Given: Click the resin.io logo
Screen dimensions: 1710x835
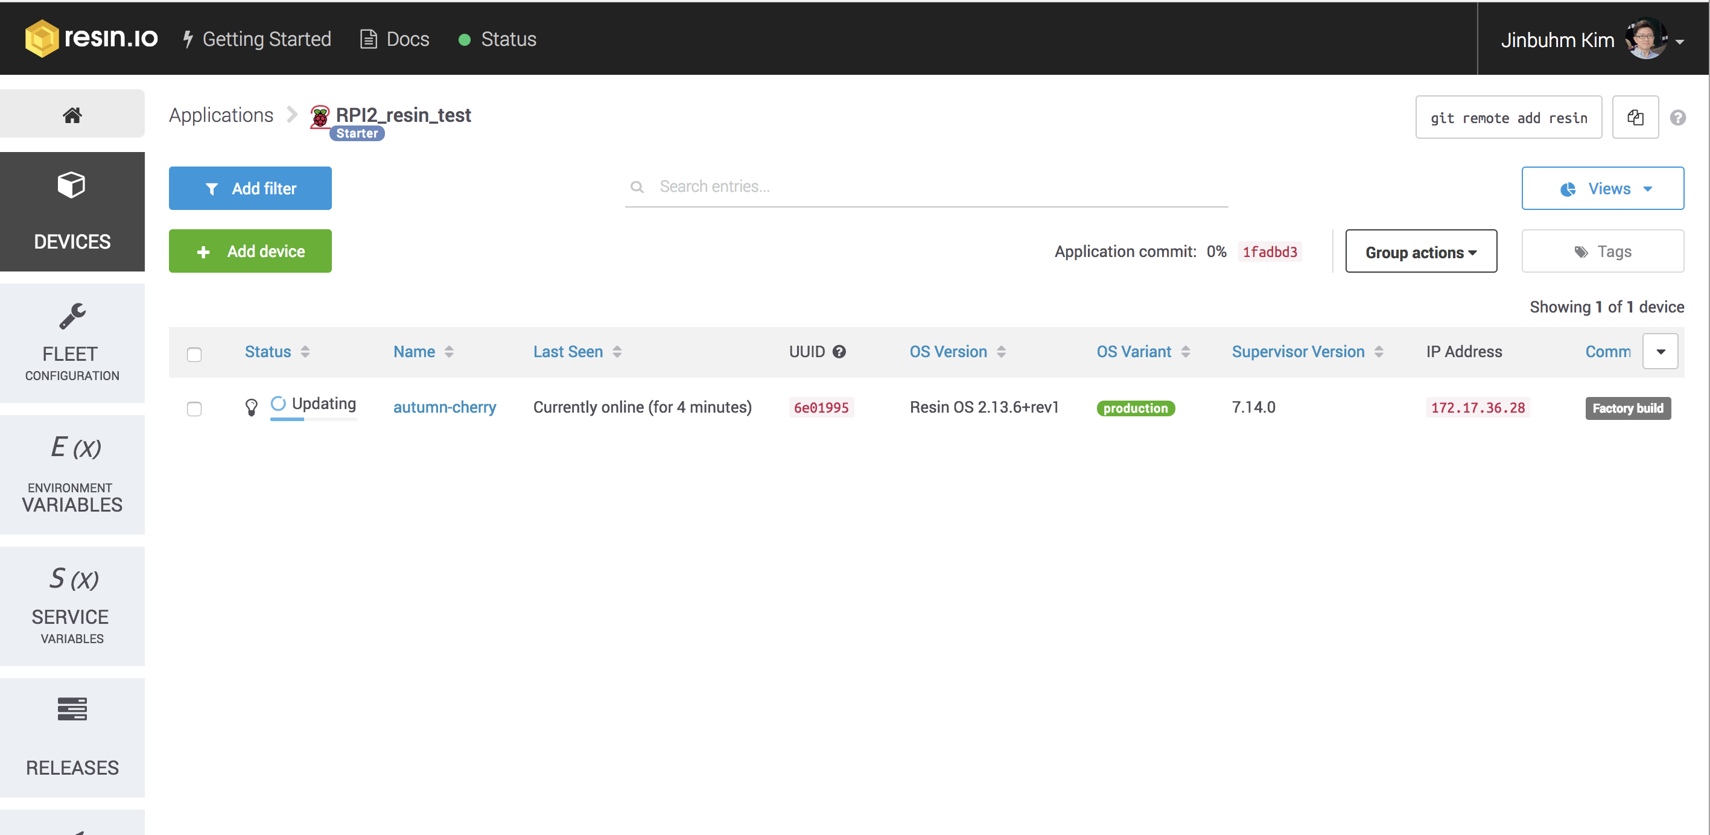Looking at the screenshot, I should point(92,39).
